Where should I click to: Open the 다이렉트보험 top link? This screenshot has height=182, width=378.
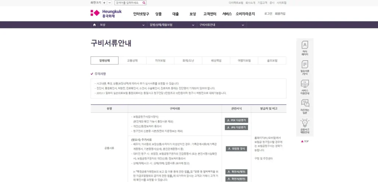(236, 3)
